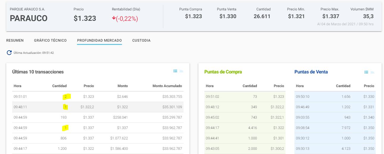Click the buy order price $1.301
384x154 pixels.
tap(278, 138)
